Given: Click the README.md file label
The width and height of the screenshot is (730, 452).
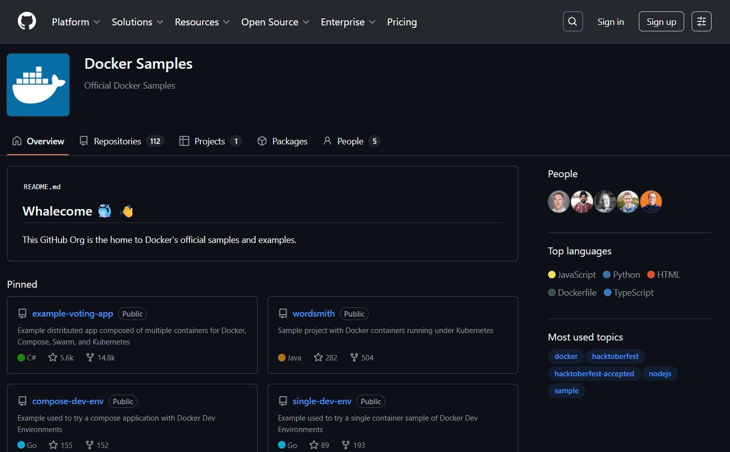Looking at the screenshot, I should click(x=42, y=187).
